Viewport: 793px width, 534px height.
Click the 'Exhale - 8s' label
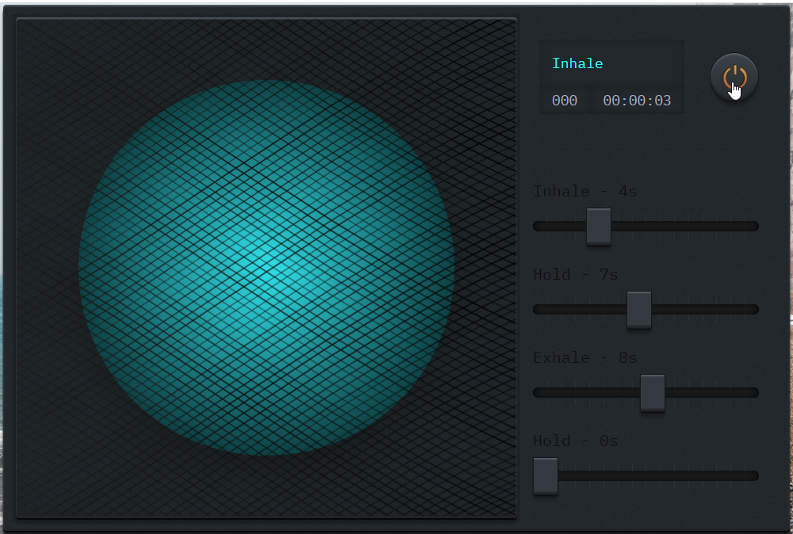(584, 357)
